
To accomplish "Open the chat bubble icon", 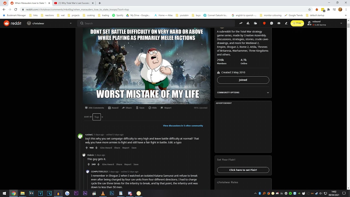I will coord(272,23).
